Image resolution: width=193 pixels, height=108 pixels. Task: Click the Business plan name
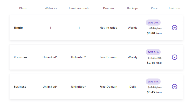pos(20,87)
